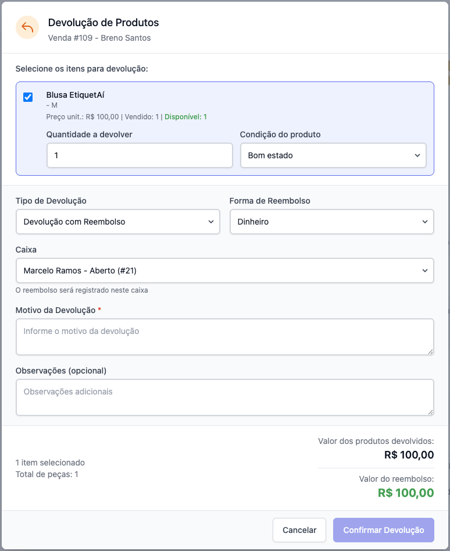
Task: Expand the Caixa selection dropdown
Action: 224,271
